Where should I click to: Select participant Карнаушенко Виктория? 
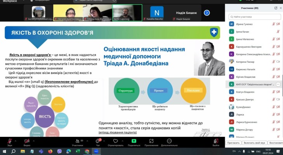[x=253, y=46]
